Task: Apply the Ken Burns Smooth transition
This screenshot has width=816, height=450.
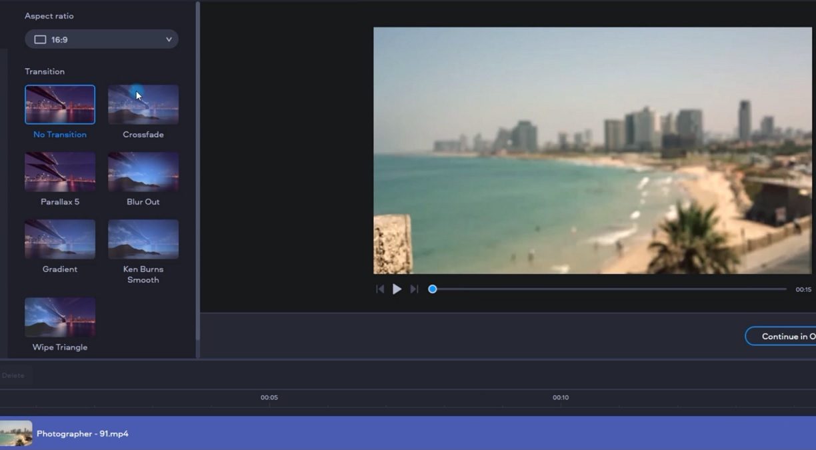Action: (143, 239)
